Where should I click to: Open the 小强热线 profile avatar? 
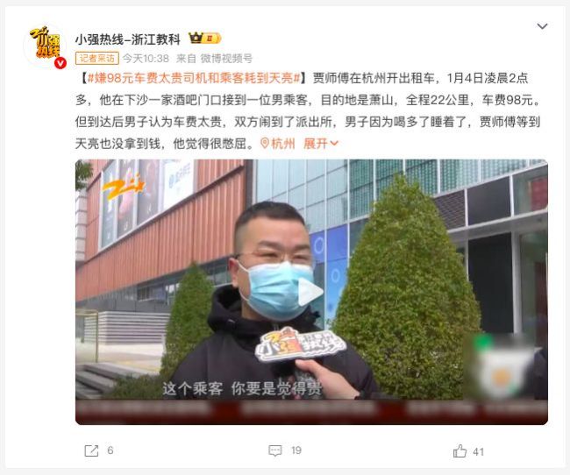click(x=46, y=46)
